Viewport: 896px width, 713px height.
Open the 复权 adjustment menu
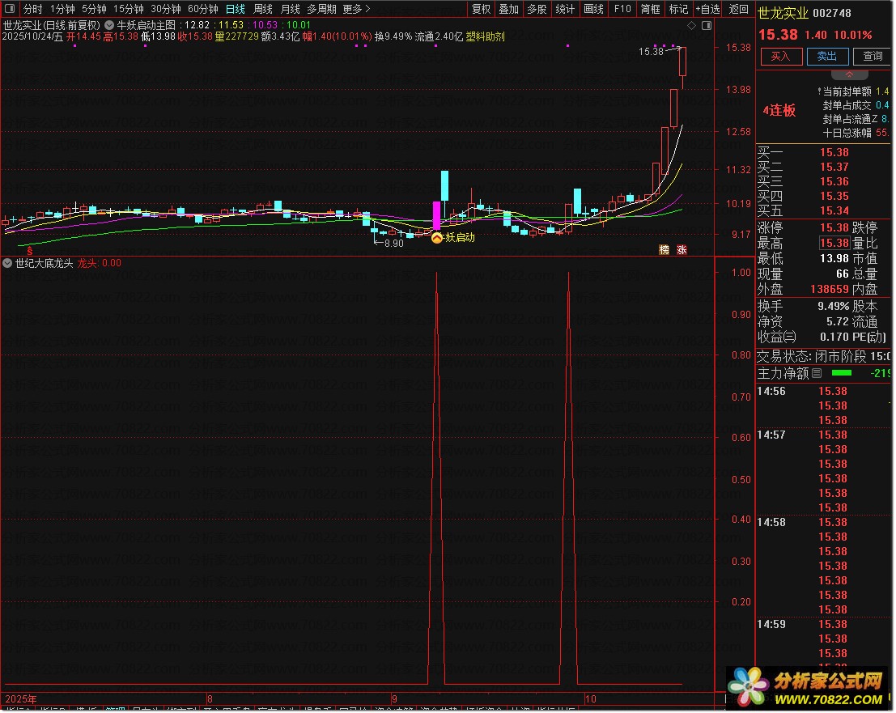pos(481,9)
